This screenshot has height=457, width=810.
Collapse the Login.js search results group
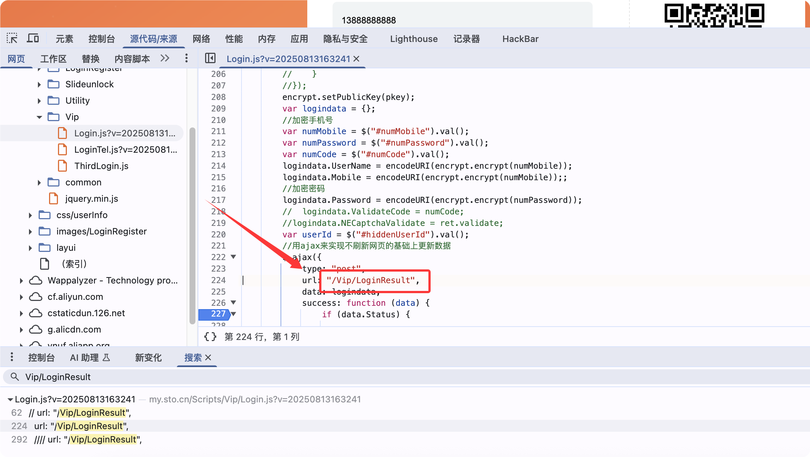pos(10,399)
